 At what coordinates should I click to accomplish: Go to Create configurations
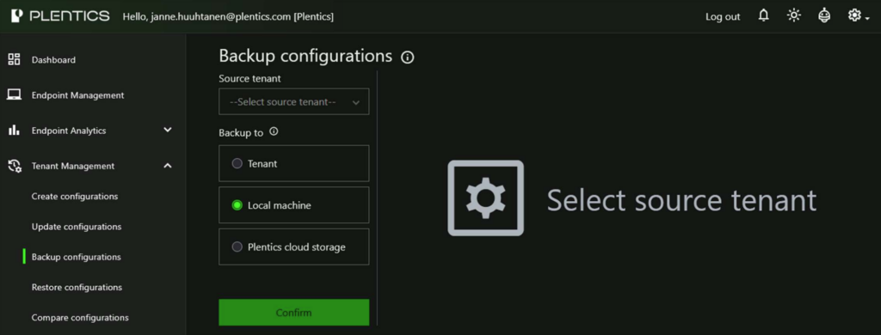(x=75, y=197)
